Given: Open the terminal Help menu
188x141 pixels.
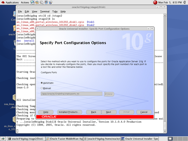Looking at the screenshot, I should pyautogui.click(x=63, y=12).
